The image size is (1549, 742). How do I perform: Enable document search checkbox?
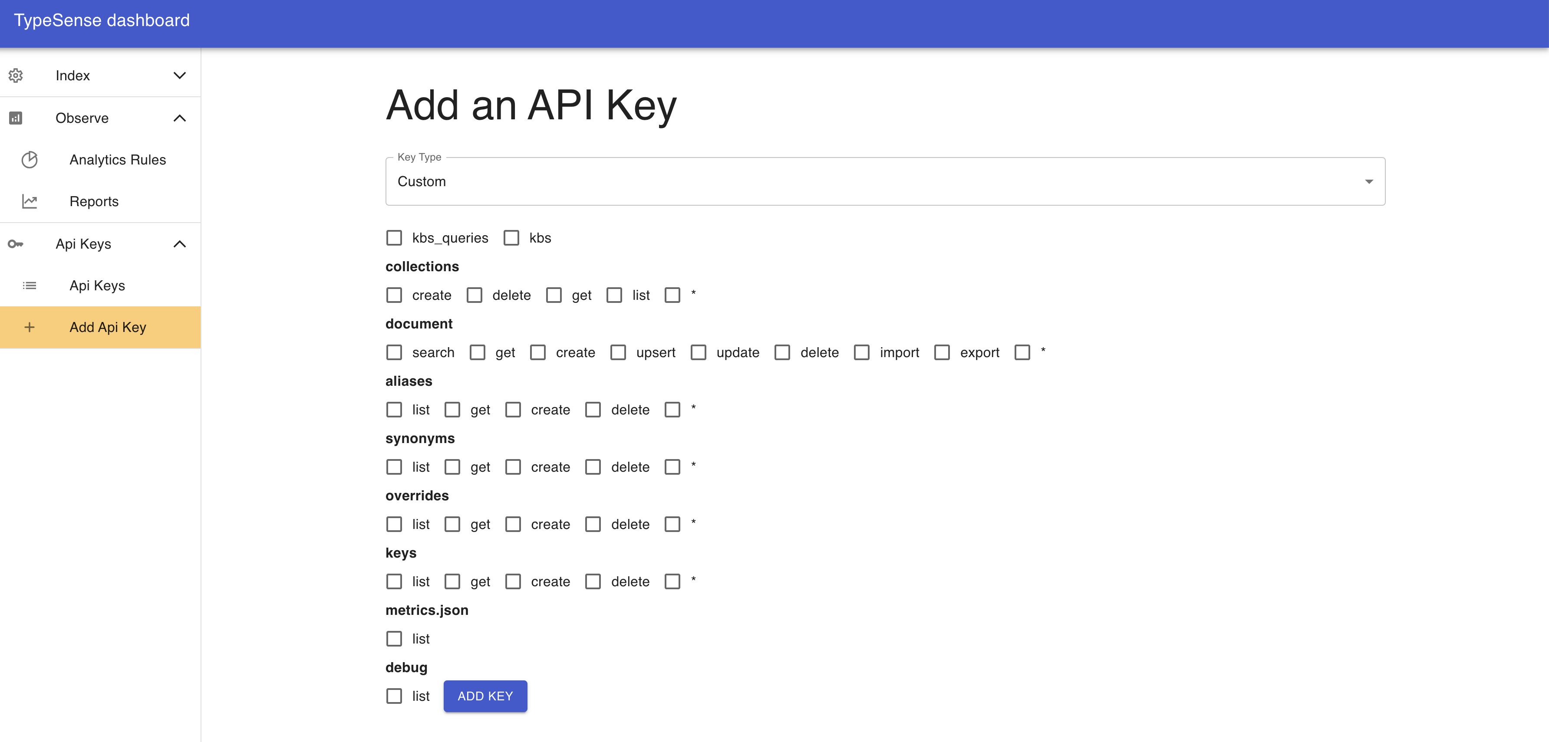[x=394, y=353]
